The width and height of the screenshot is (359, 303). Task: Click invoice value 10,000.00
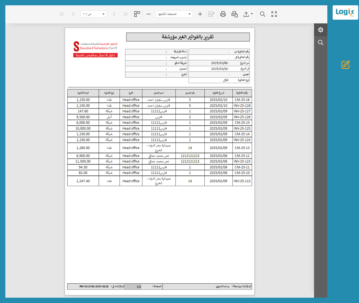pyautogui.click(x=83, y=129)
